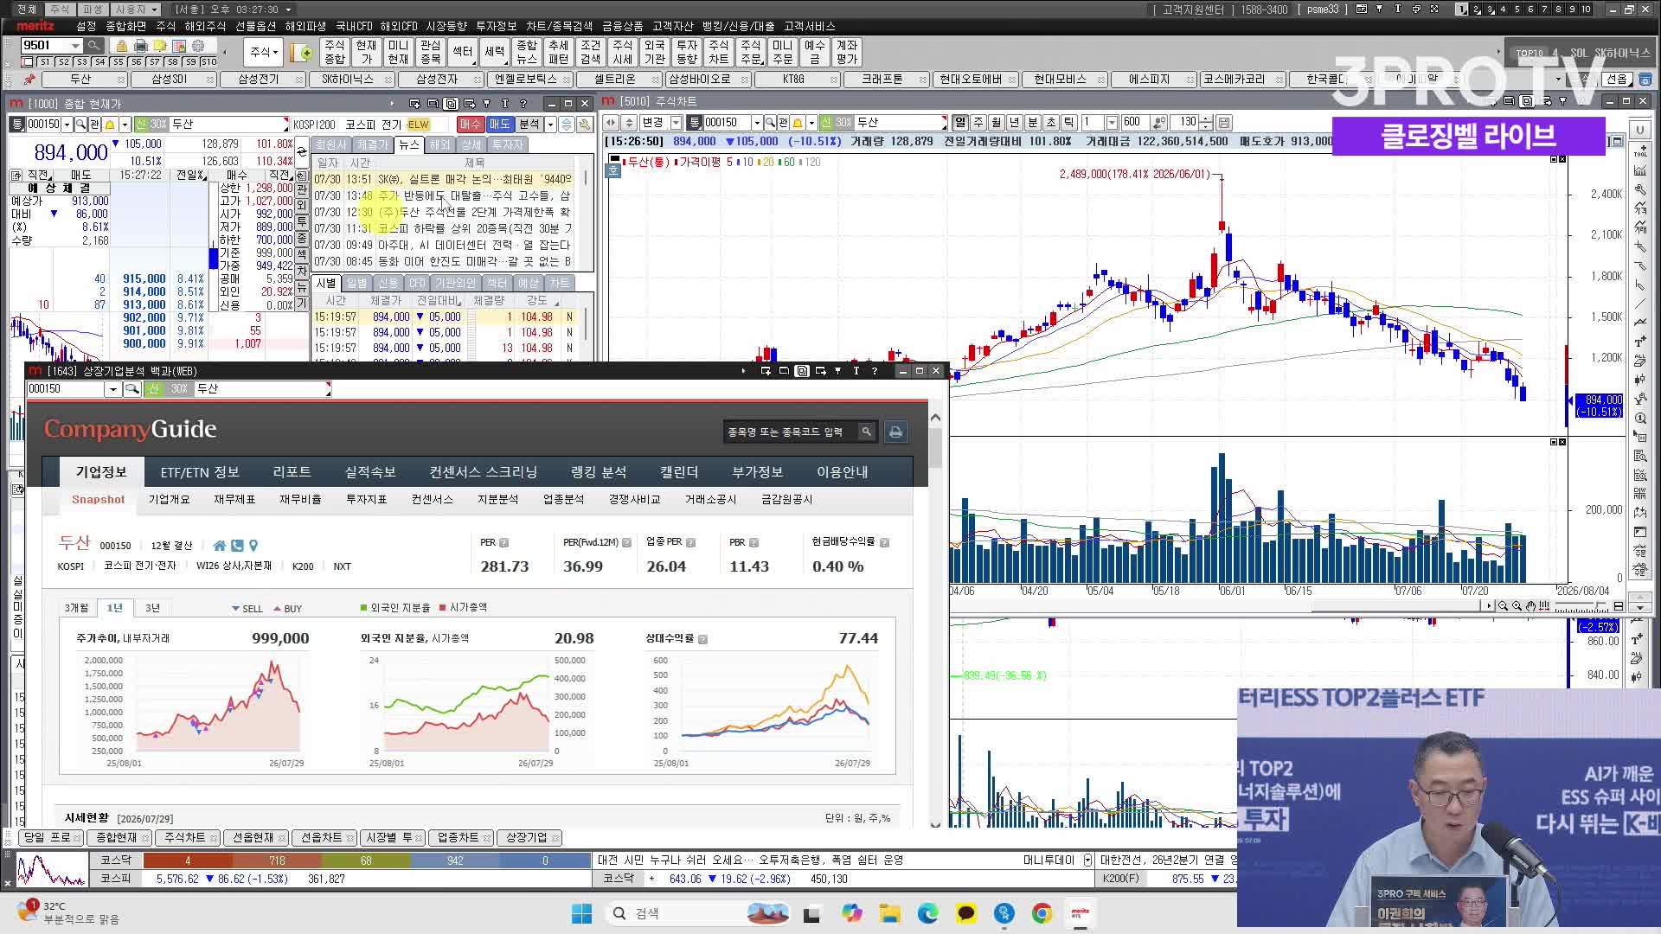Open the 해외주식 menu in the menu bar
Viewport: 1661px width, 934px height.
coord(205,26)
